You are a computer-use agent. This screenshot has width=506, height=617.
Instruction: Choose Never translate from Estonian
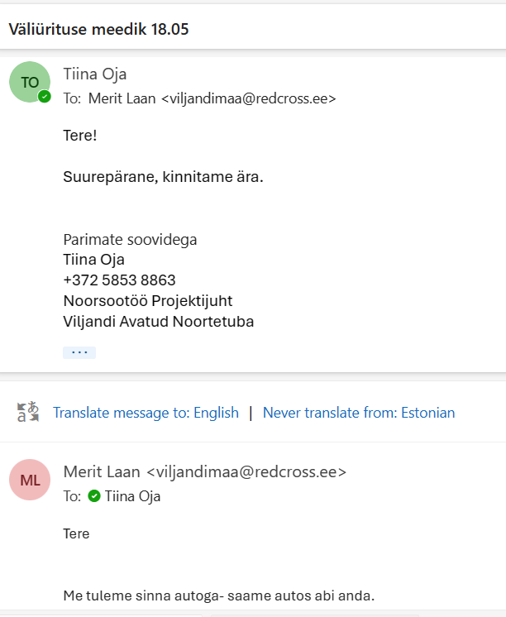point(359,413)
